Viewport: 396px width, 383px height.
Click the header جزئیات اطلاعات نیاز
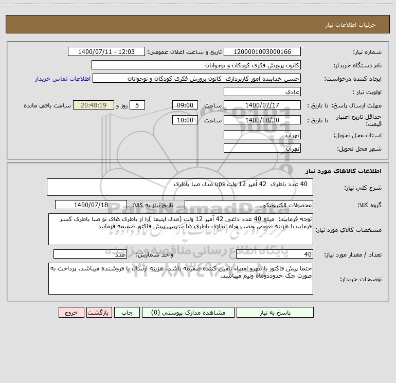point(351,25)
